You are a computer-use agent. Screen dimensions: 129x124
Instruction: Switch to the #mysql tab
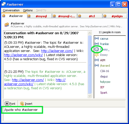39,16
